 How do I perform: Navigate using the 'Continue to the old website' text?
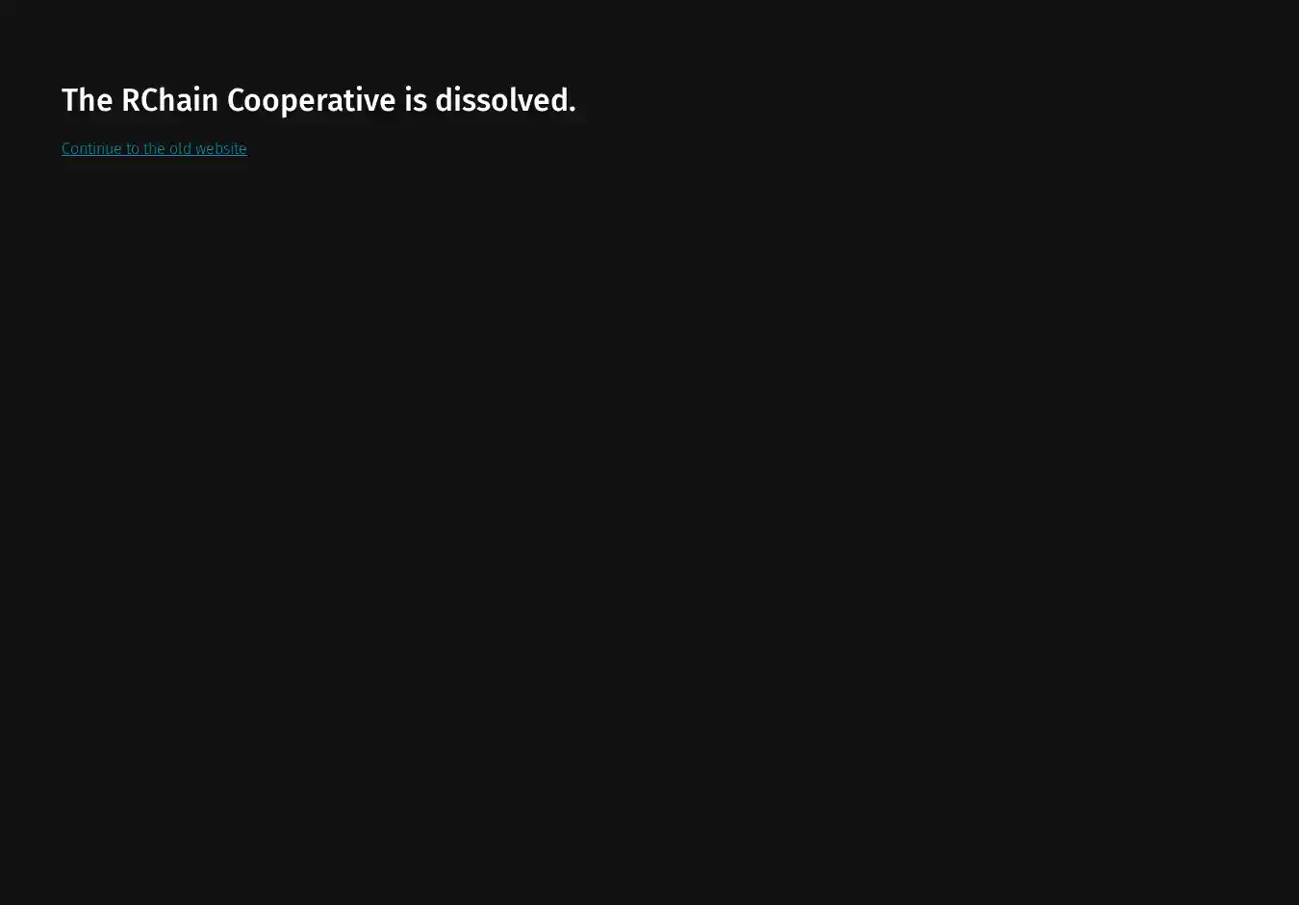154,148
